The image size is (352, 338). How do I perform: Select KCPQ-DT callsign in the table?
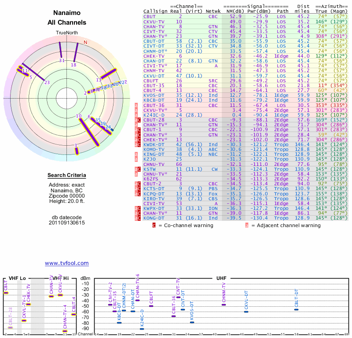tap(154, 194)
